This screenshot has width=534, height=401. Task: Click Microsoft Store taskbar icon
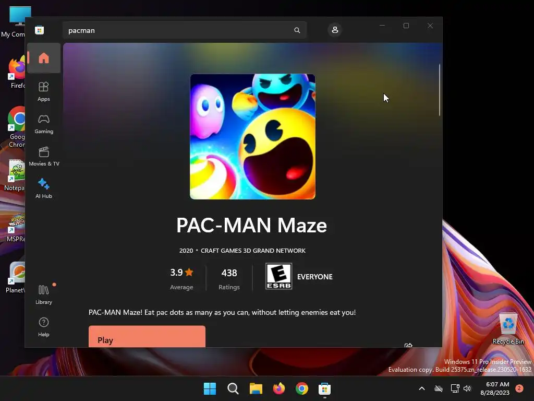(x=324, y=388)
